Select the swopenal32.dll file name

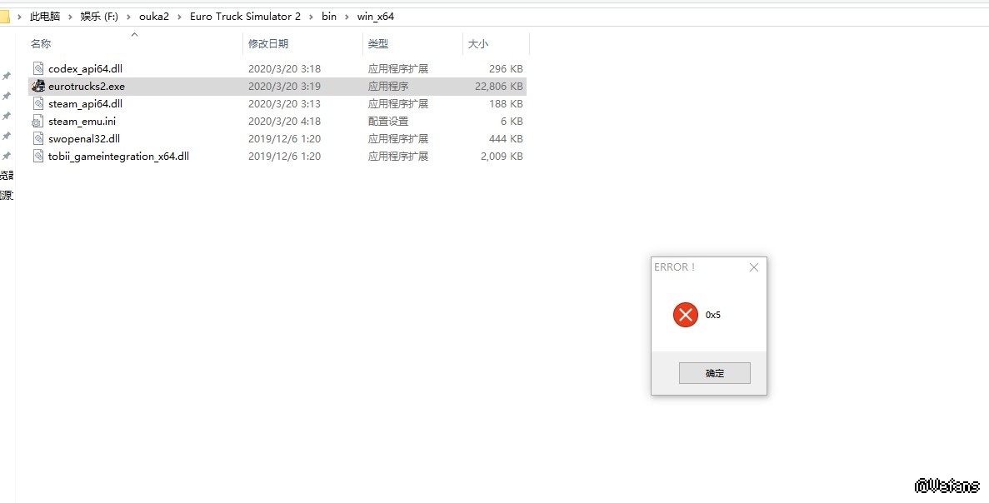click(x=84, y=139)
